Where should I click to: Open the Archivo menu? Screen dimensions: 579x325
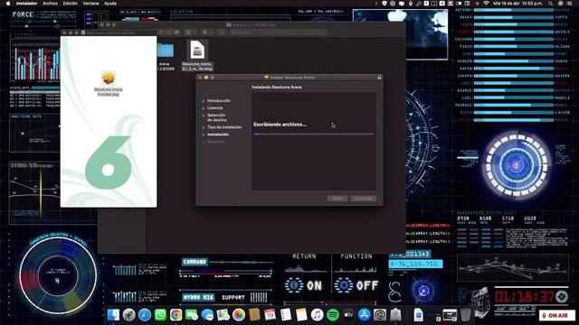tap(50, 4)
